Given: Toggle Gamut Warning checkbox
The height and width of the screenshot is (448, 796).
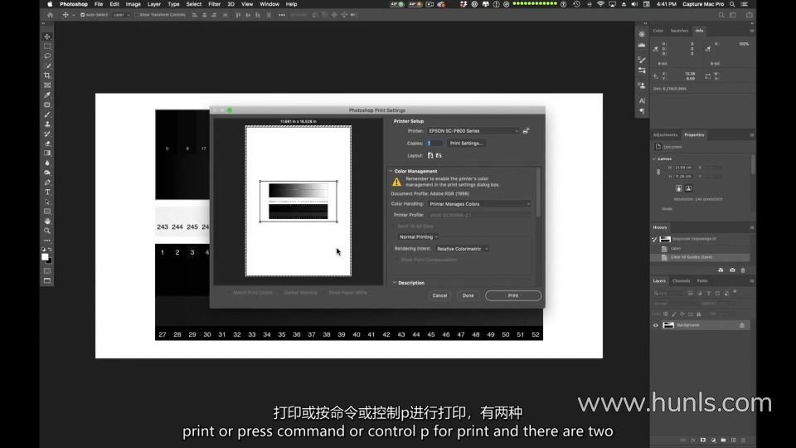Looking at the screenshot, I should pyautogui.click(x=279, y=293).
